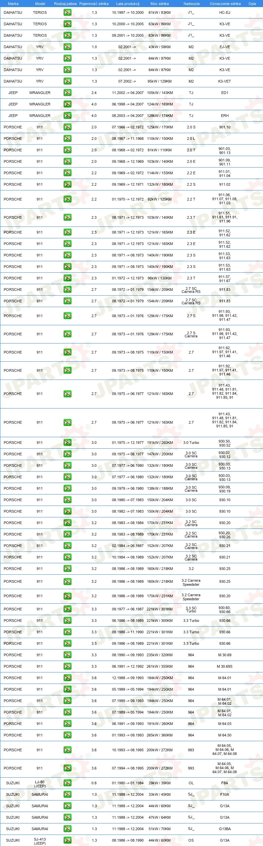Click fuel icon in Suzuki SJ-413 (JEEP) row
Screen dimensions: 263x846
click(67, 840)
